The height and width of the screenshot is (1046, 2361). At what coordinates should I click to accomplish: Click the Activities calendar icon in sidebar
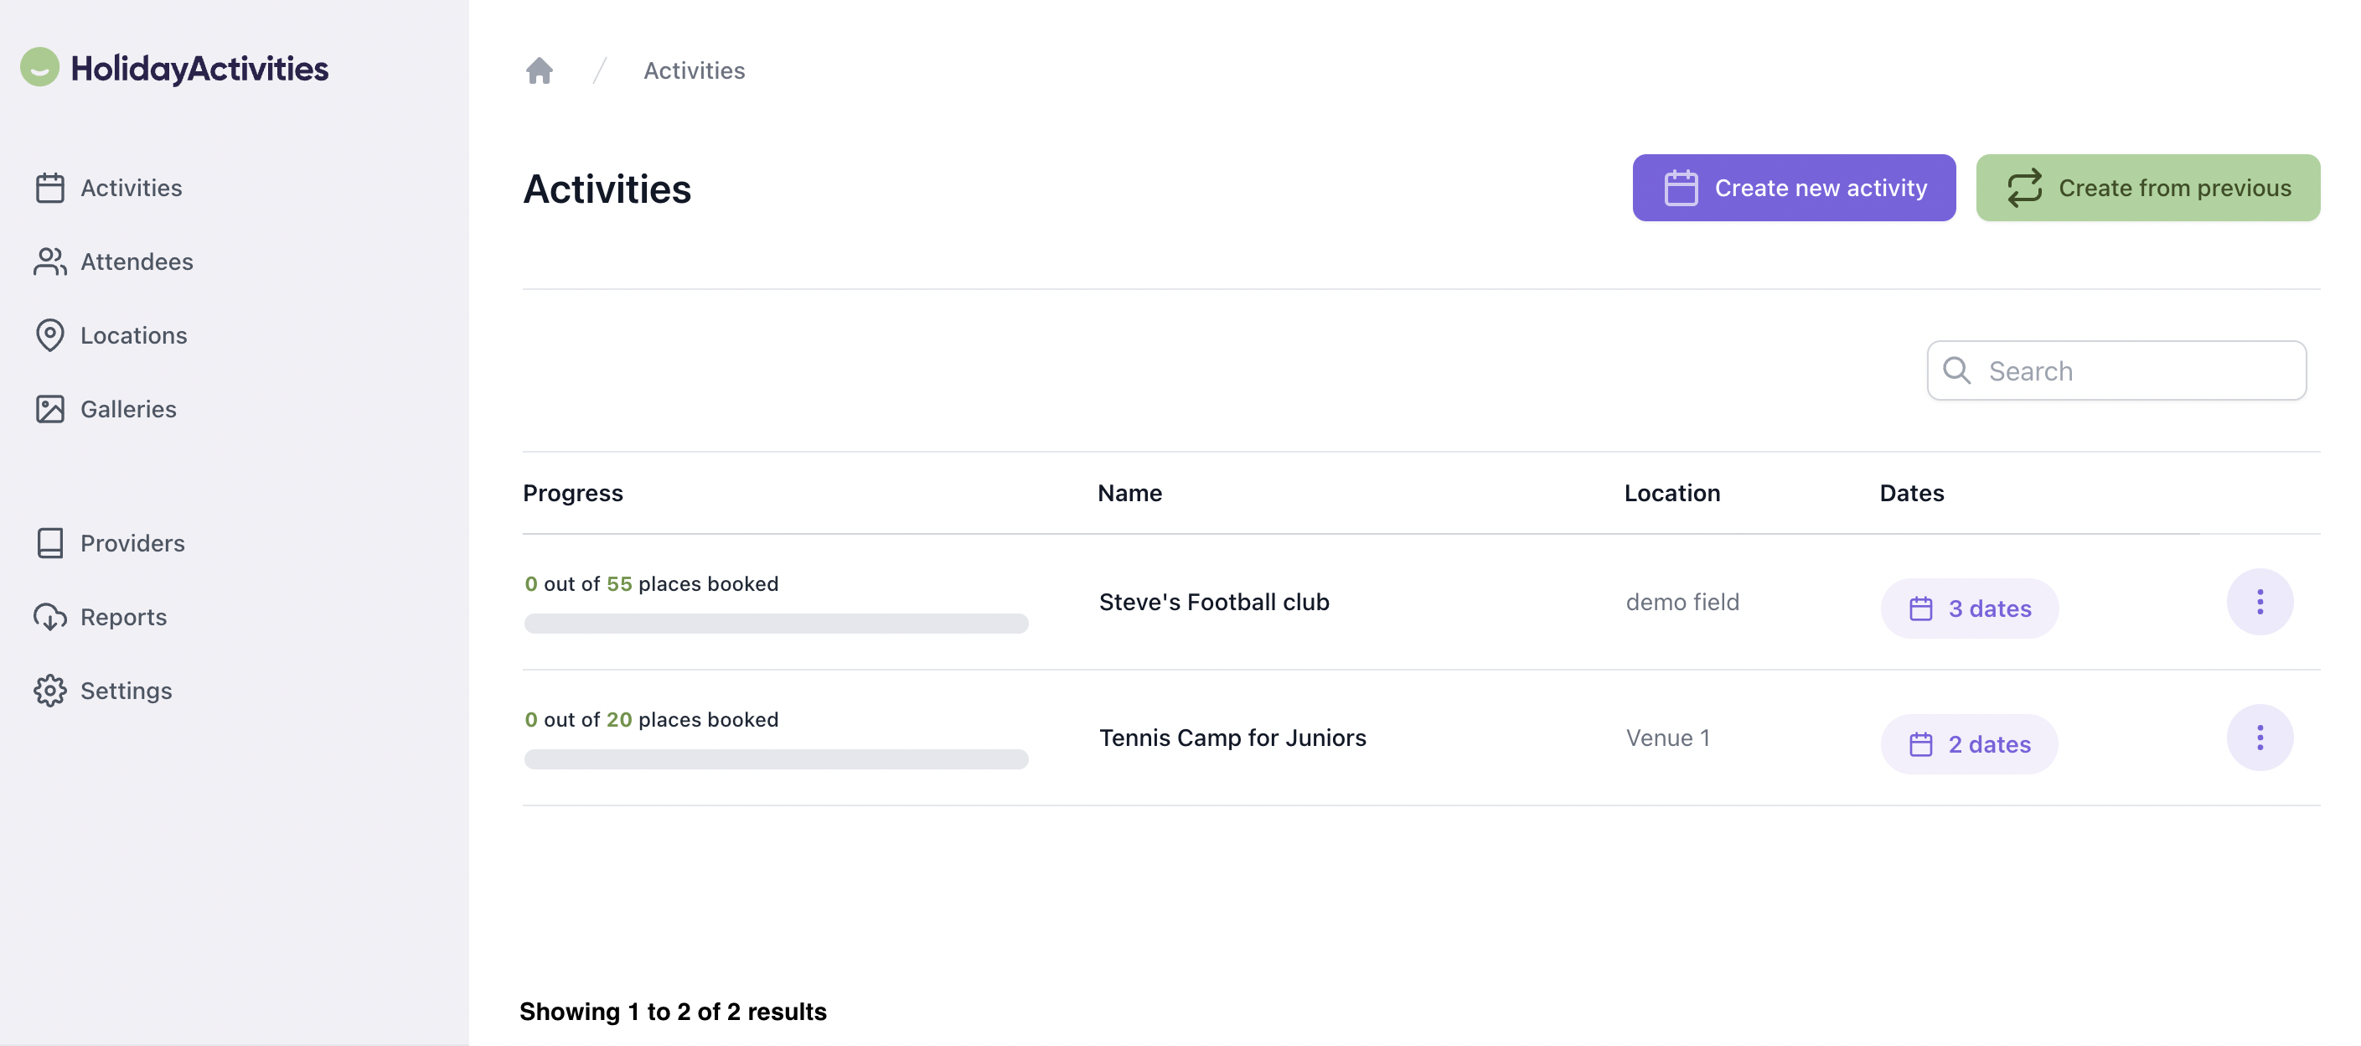(49, 188)
